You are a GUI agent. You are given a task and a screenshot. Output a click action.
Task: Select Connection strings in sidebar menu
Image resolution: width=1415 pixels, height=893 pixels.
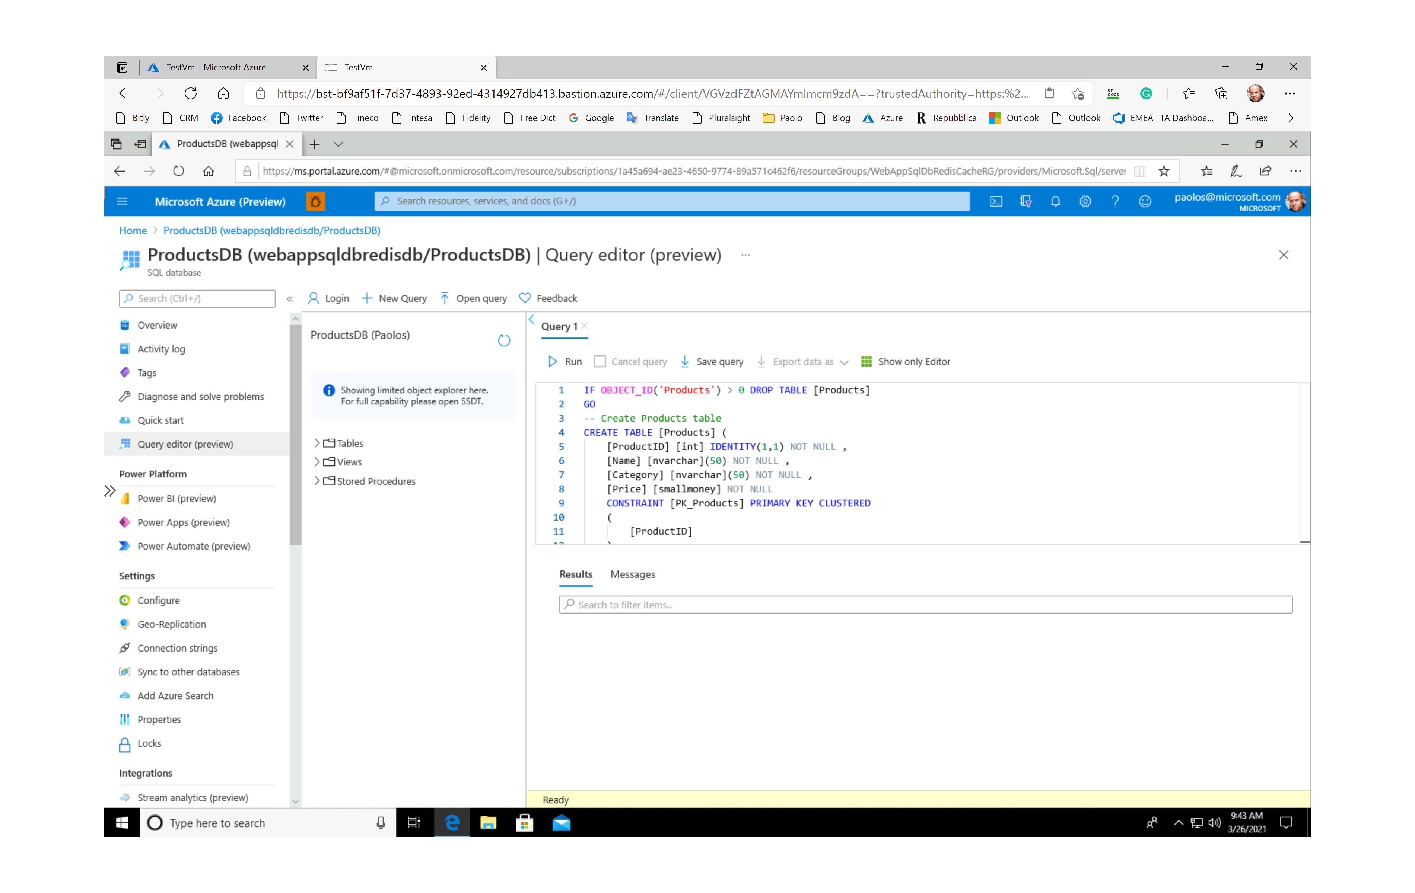(x=177, y=647)
